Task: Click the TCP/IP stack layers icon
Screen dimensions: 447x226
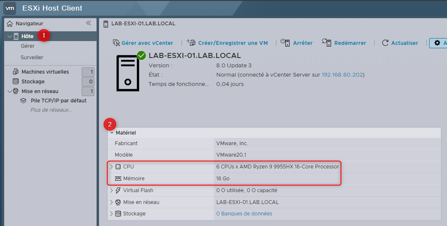Action: 23,101
